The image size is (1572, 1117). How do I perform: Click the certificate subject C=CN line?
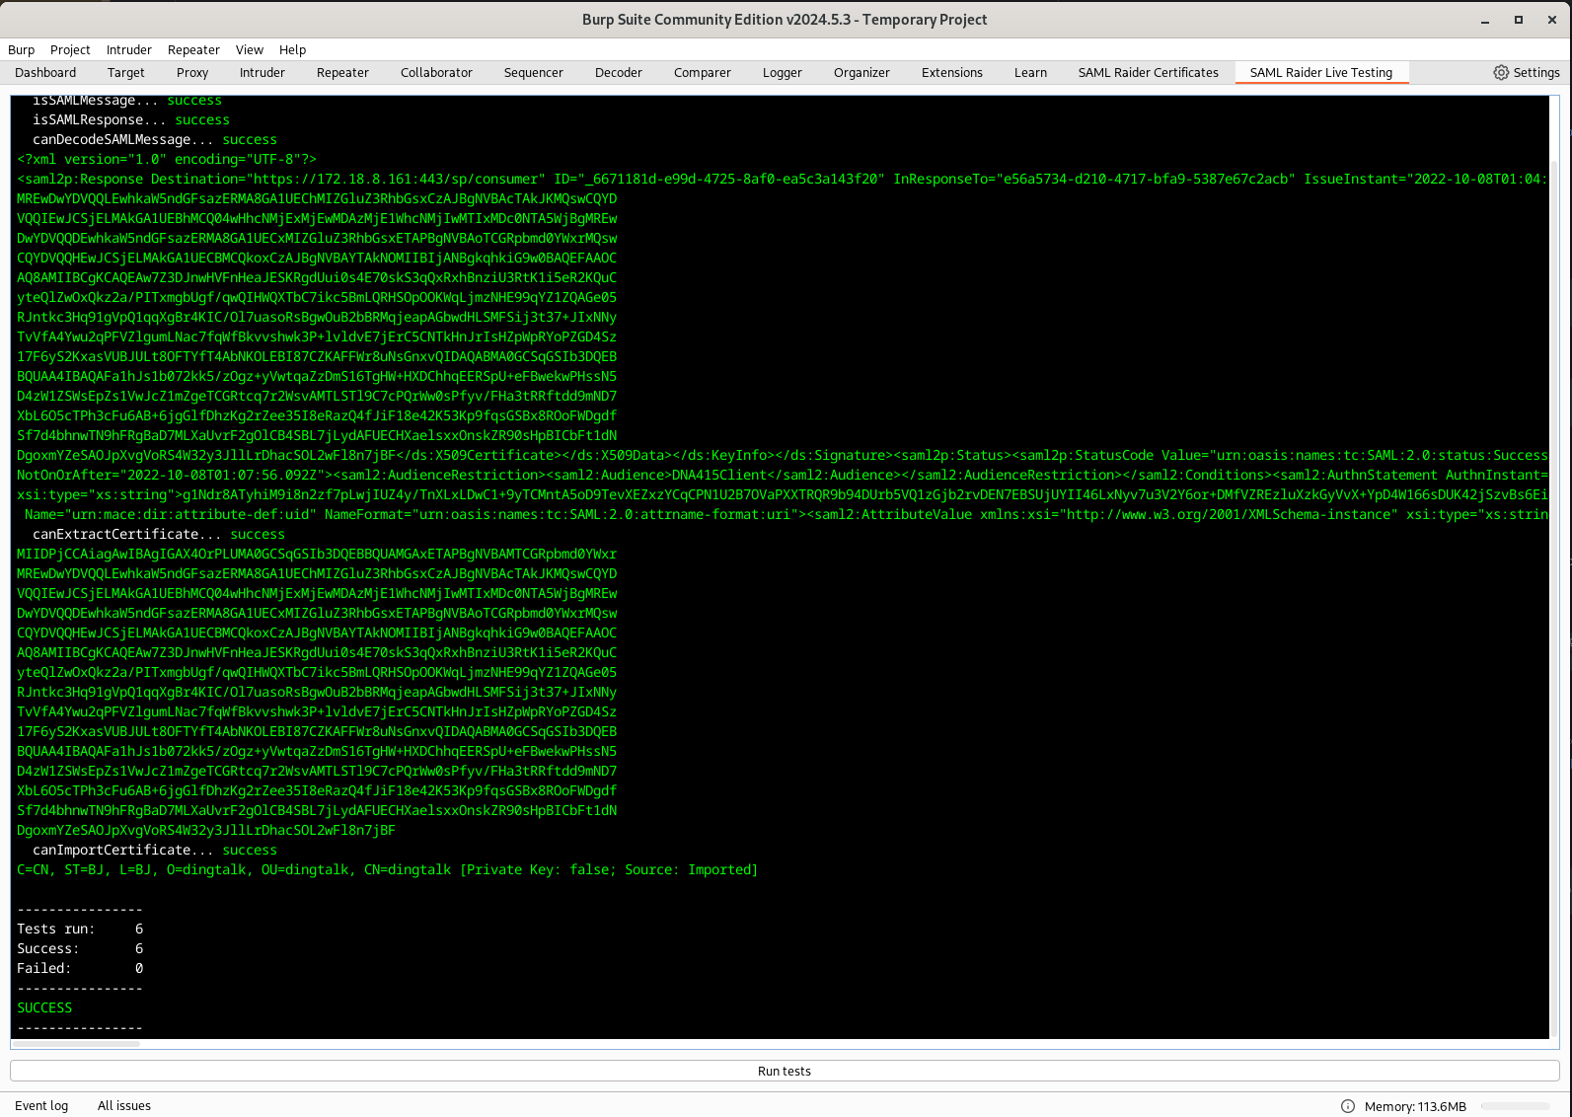click(388, 869)
